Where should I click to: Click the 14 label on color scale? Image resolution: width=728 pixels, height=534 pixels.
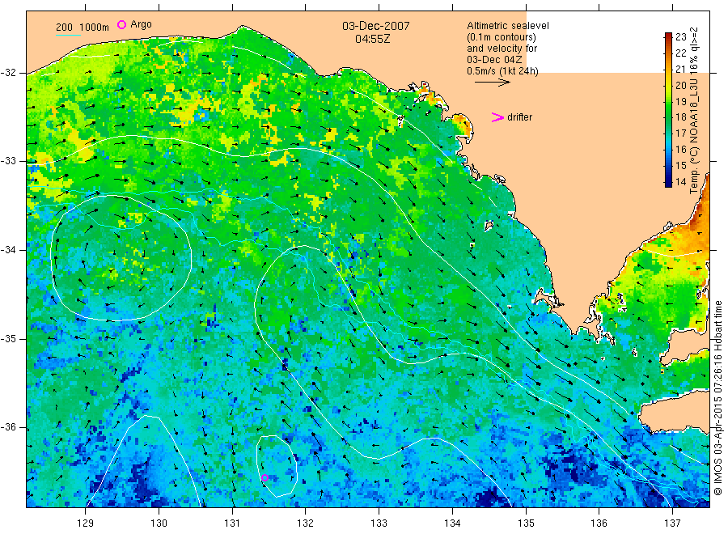click(680, 181)
